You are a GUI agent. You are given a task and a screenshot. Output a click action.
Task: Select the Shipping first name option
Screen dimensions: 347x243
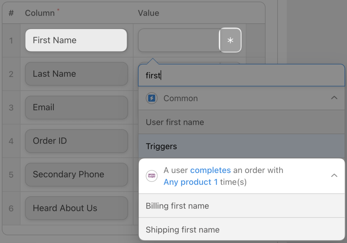(x=182, y=229)
